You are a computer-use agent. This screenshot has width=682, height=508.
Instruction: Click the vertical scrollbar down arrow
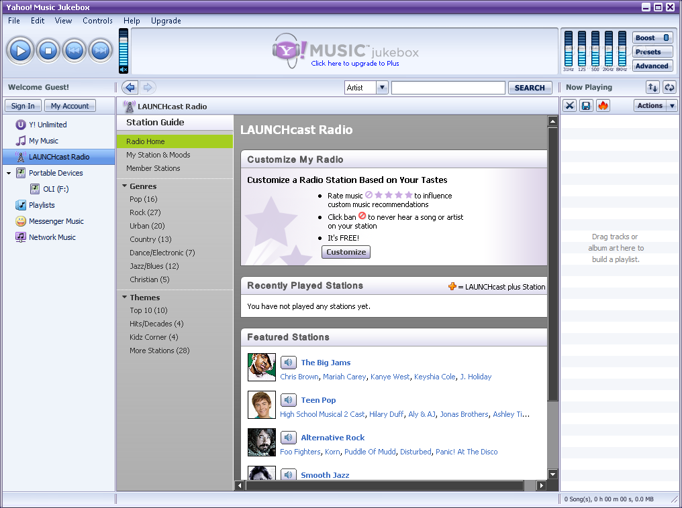click(x=552, y=474)
